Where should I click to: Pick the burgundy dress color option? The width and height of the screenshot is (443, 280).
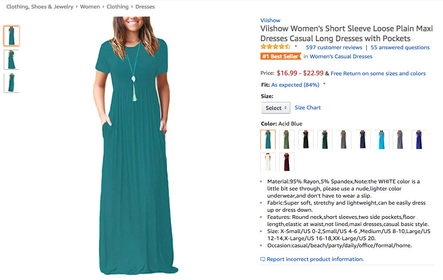click(287, 162)
